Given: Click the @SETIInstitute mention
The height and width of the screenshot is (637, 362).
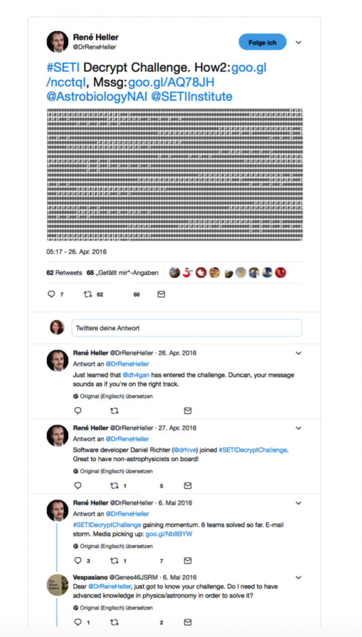Looking at the screenshot, I should pos(192,96).
